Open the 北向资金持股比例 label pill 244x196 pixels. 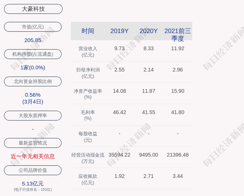(x=33, y=81)
